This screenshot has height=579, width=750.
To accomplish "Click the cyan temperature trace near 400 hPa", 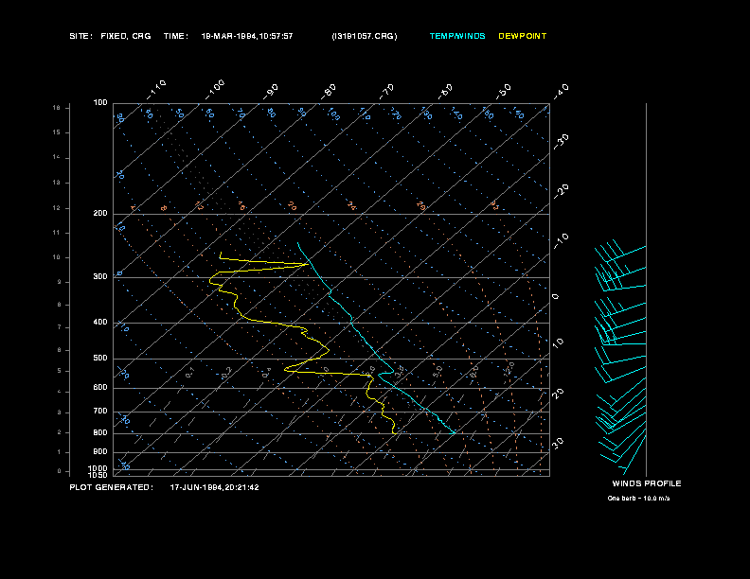I will tap(351, 323).
